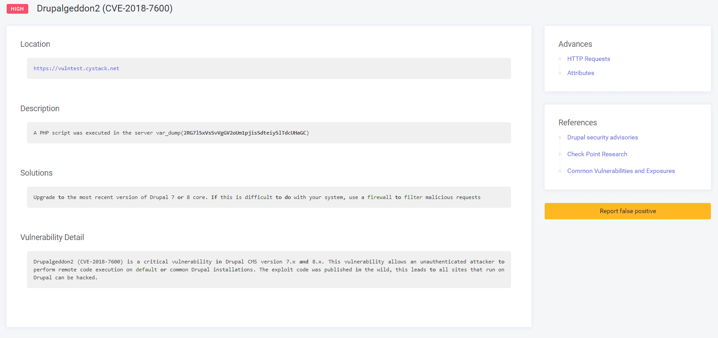Click the References panel heading
This screenshot has height=338, width=718.
(x=577, y=123)
